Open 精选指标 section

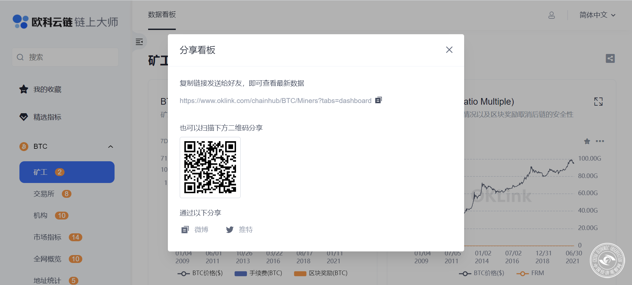tap(47, 117)
